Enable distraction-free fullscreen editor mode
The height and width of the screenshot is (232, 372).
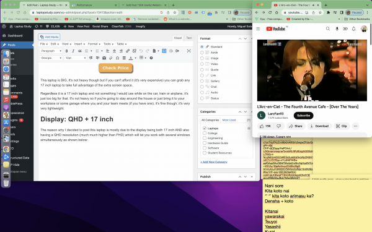189,51
